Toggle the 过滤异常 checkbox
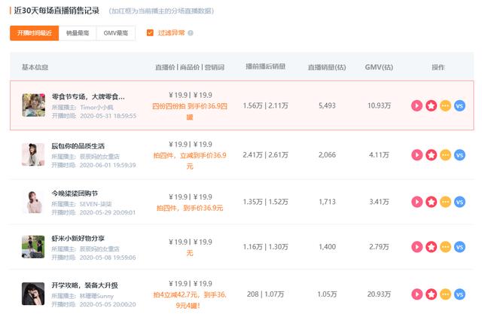This screenshot has width=482, height=317. pos(151,33)
